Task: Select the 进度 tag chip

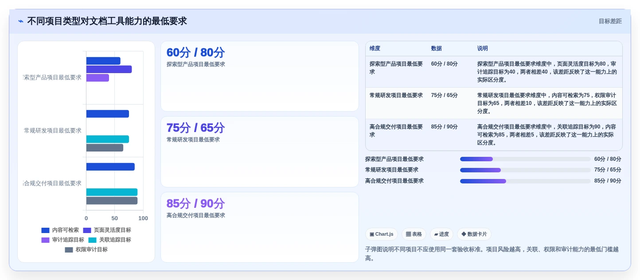Action: click(441, 234)
